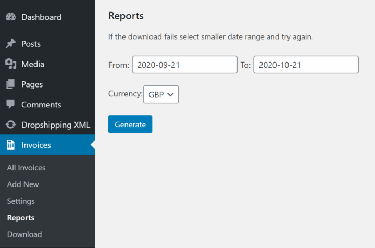375x248 pixels.
Task: Select Add New under Invoices
Action: pos(23,184)
